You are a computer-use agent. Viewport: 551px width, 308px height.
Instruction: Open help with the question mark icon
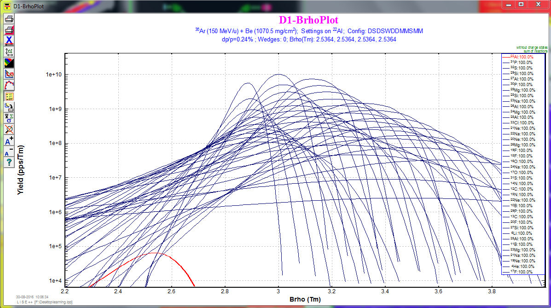pyautogui.click(x=9, y=163)
